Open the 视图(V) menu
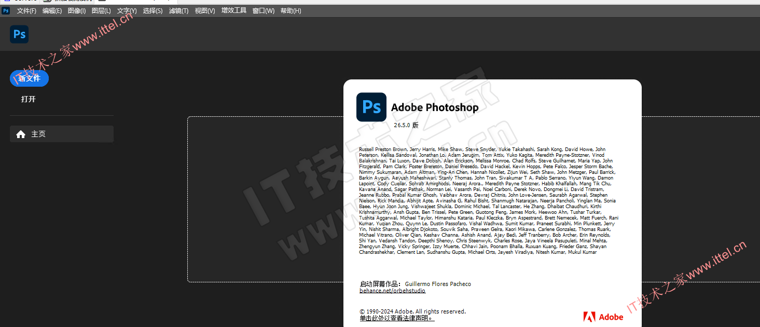The height and width of the screenshot is (327, 760). tap(205, 11)
